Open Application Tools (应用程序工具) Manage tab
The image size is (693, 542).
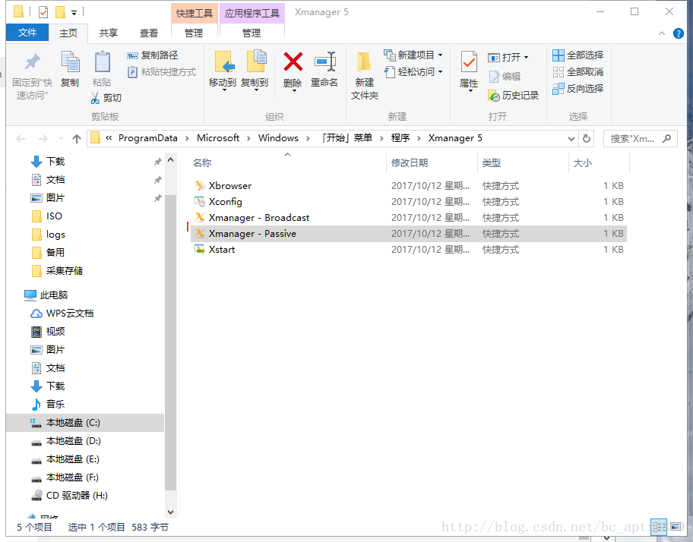tap(252, 33)
